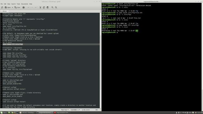Click the 'write_enable=YES' line in editor
Screen dimensions: 203x114
coord(9,82)
